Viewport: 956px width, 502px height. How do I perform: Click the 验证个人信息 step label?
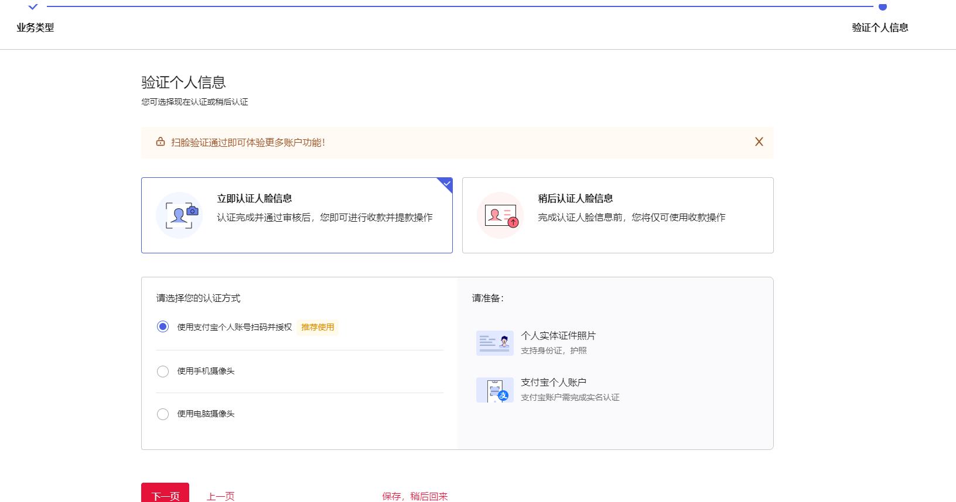[880, 27]
